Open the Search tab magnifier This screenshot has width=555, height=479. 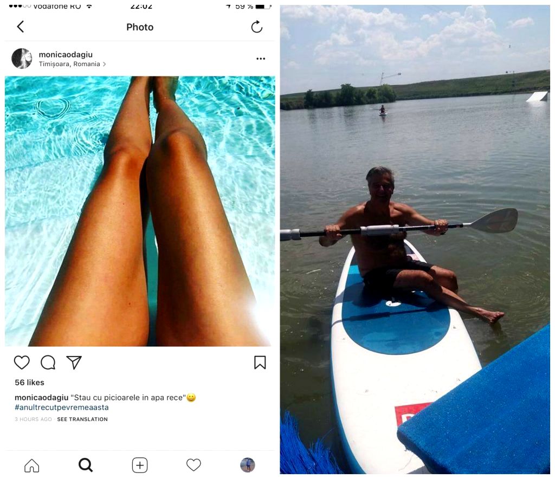tap(85, 465)
